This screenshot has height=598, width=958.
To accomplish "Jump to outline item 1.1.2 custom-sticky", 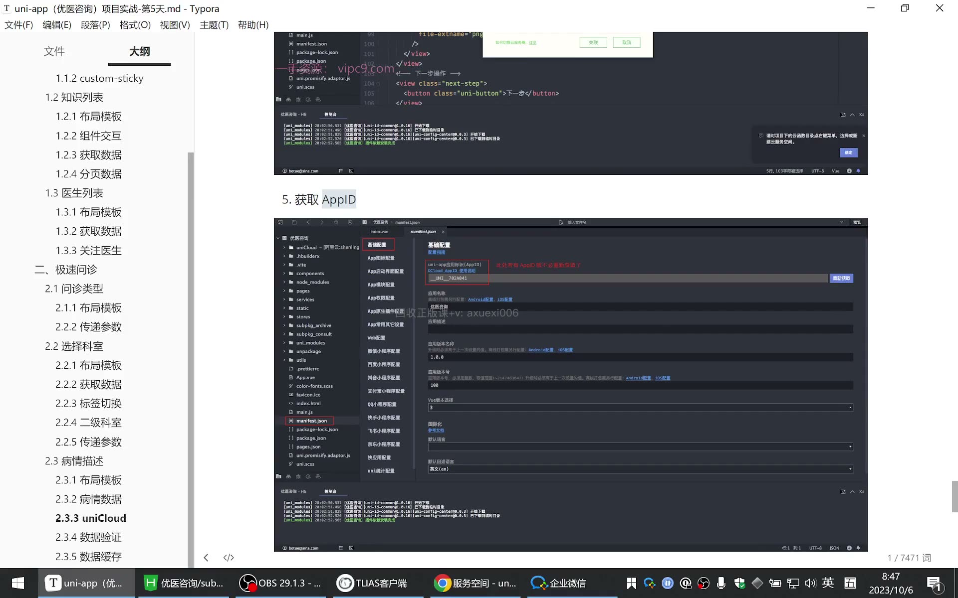I will tap(99, 78).
